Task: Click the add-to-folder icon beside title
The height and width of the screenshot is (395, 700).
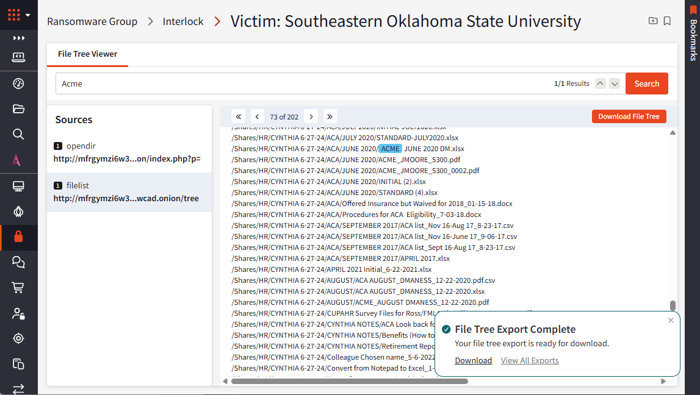Action: (652, 21)
